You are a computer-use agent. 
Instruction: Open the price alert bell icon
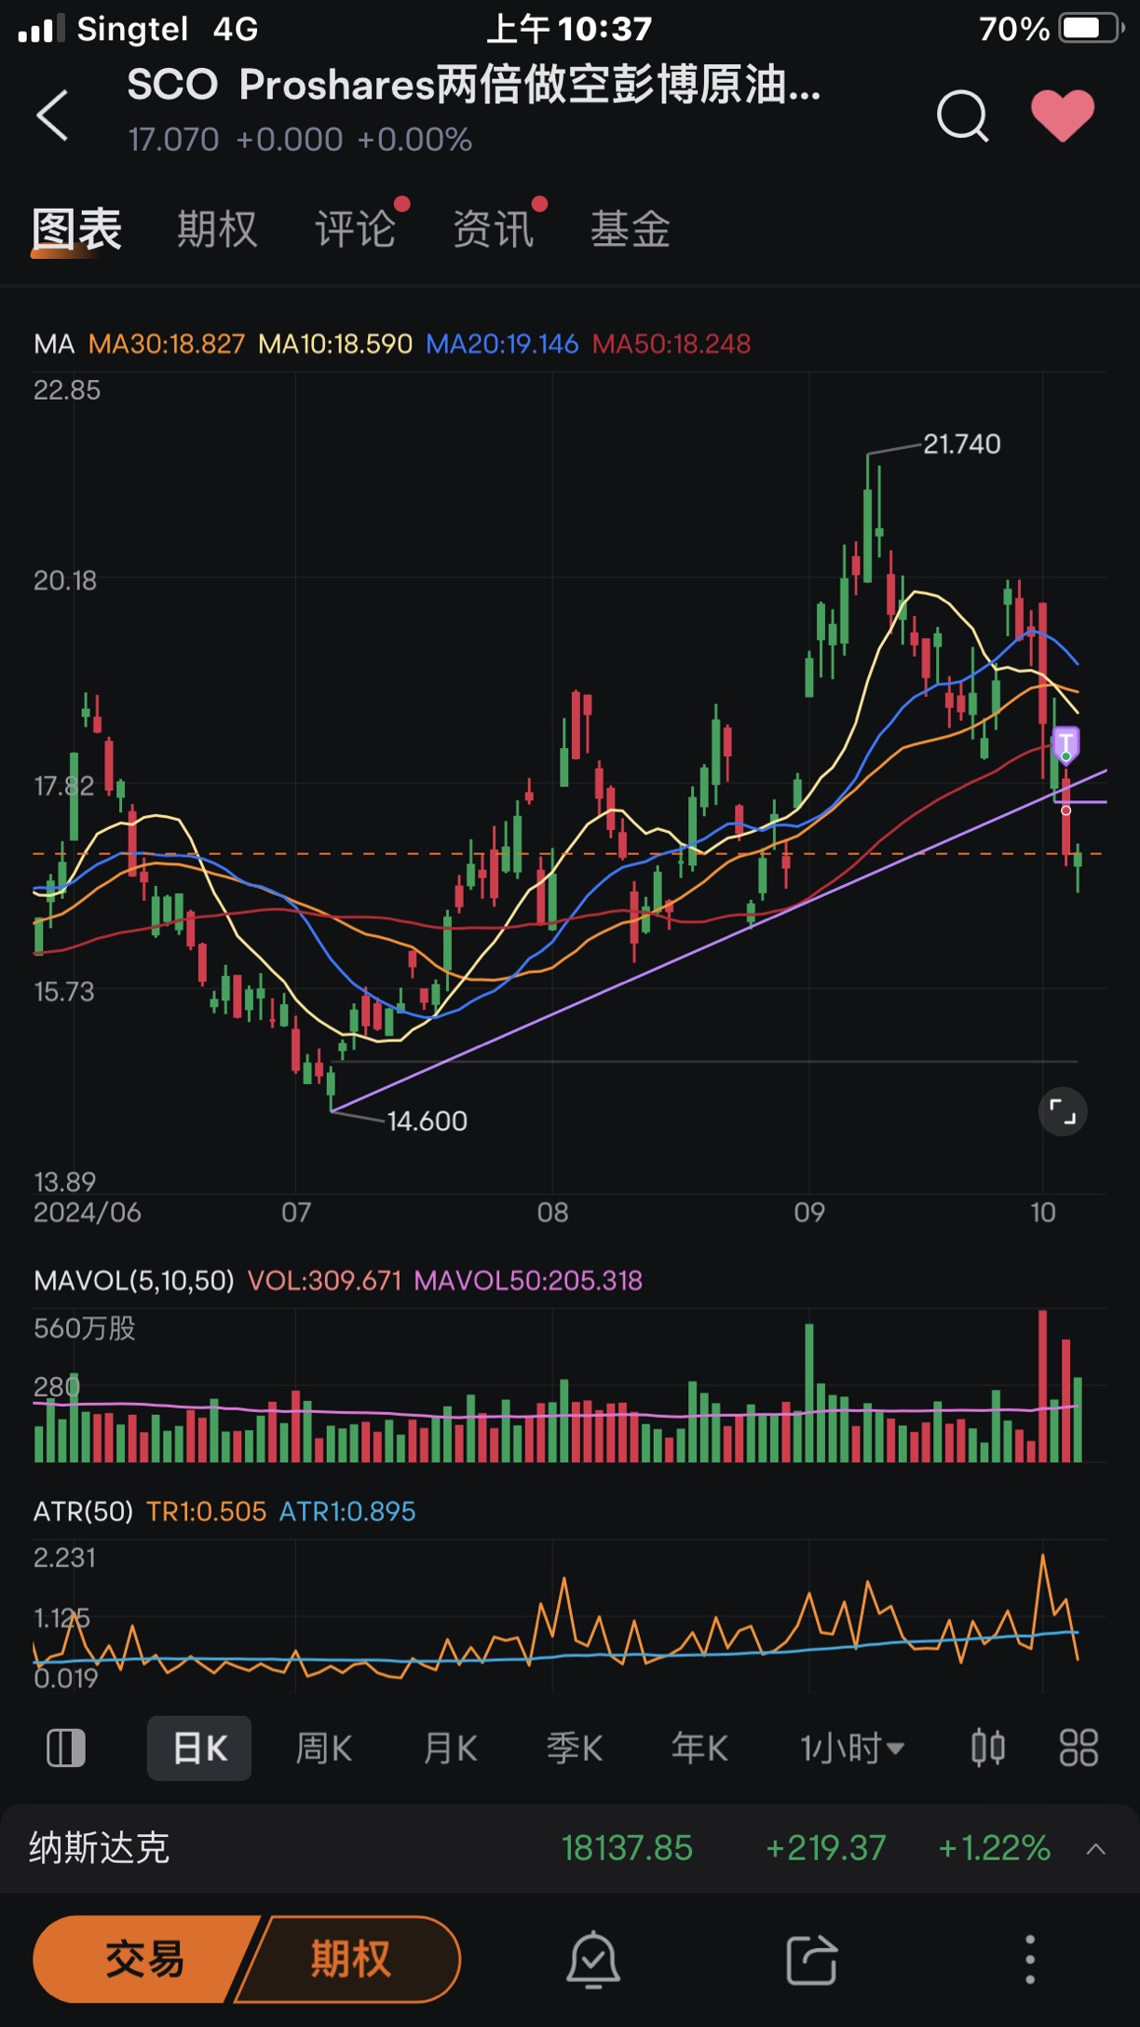(593, 1959)
